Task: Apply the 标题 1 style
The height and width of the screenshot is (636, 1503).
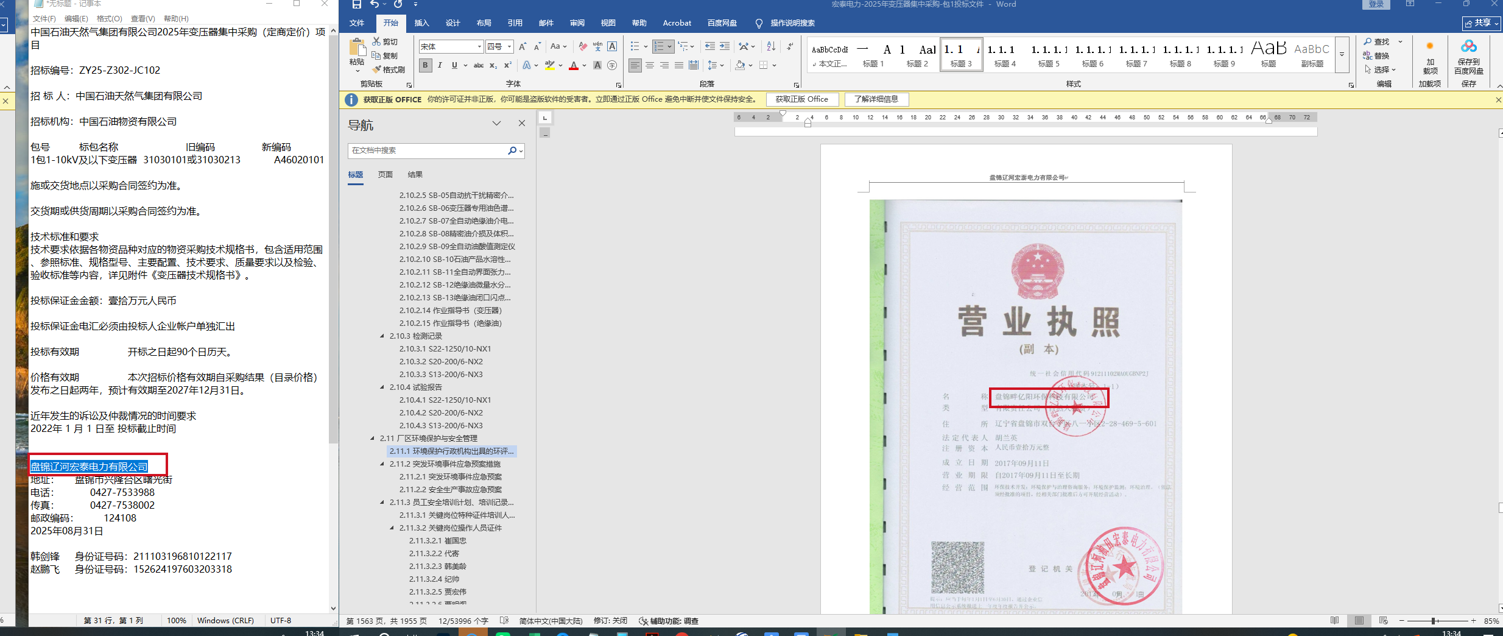Action: click(873, 54)
